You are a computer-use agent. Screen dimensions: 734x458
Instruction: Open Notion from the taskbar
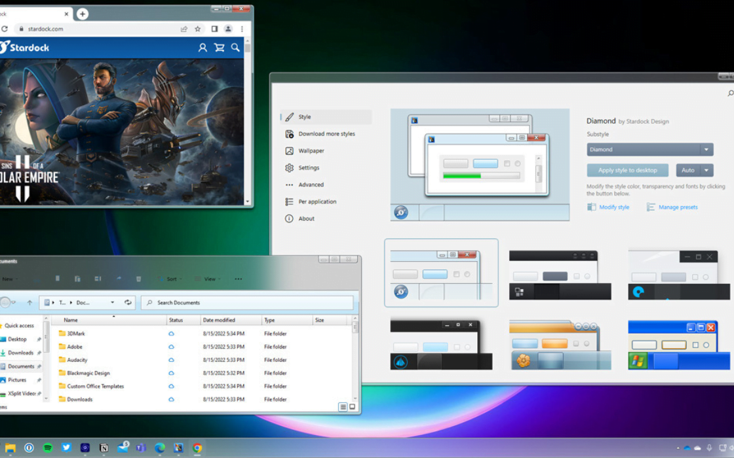click(x=104, y=448)
